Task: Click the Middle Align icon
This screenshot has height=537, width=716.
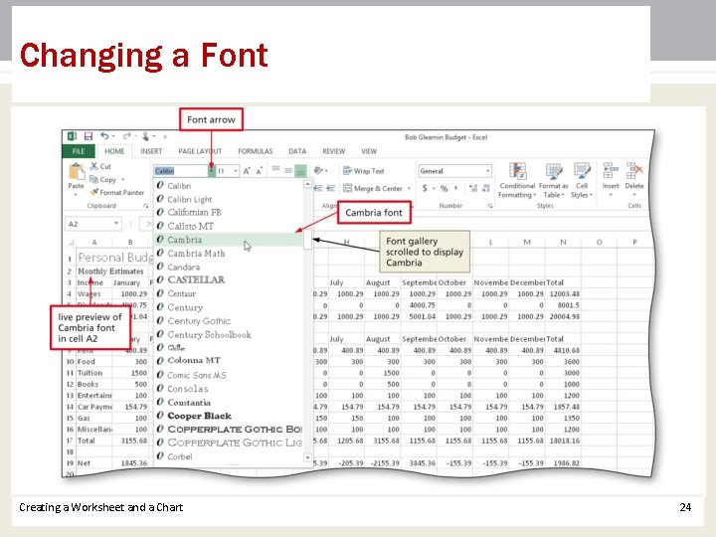Action: pyautogui.click(x=288, y=171)
